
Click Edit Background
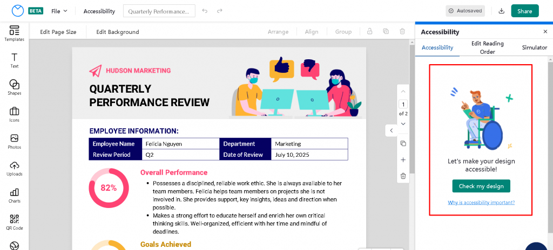point(117,32)
